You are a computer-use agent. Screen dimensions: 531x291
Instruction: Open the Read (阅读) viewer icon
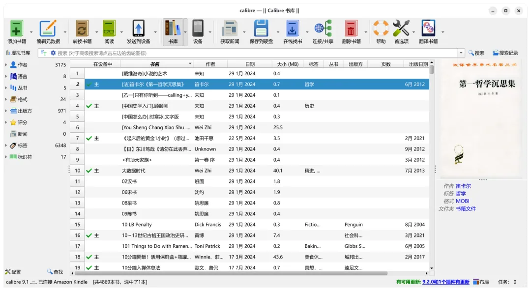click(109, 29)
